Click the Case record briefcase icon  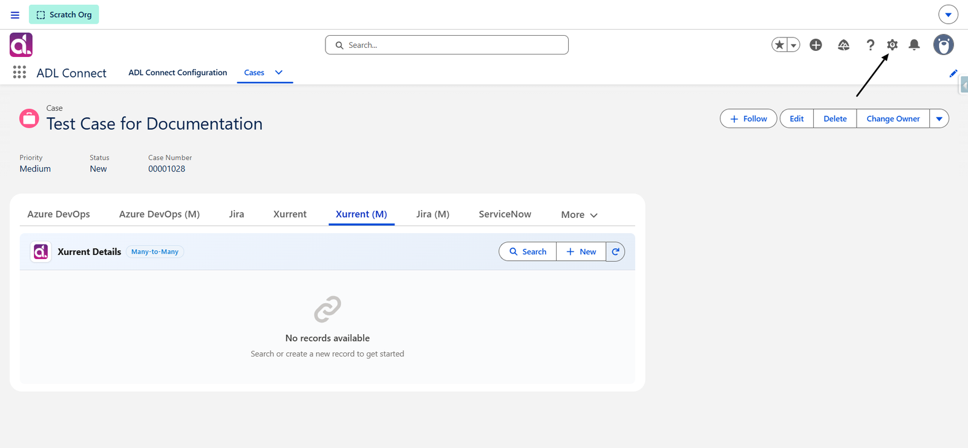(29, 118)
